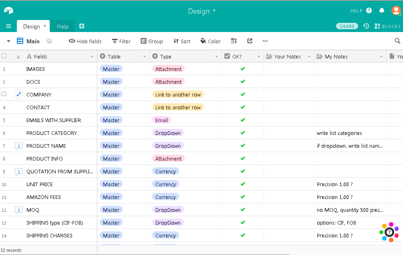
Task: Click the SHARE button
Action: click(x=347, y=26)
